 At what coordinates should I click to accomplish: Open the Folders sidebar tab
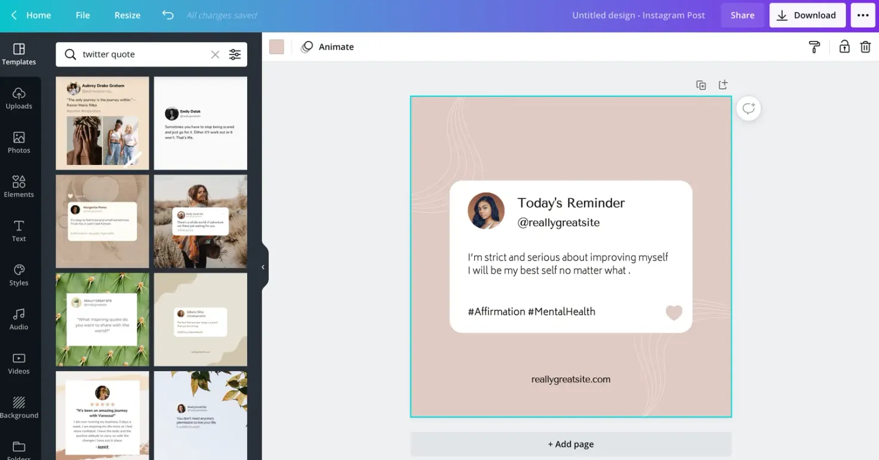point(19,450)
